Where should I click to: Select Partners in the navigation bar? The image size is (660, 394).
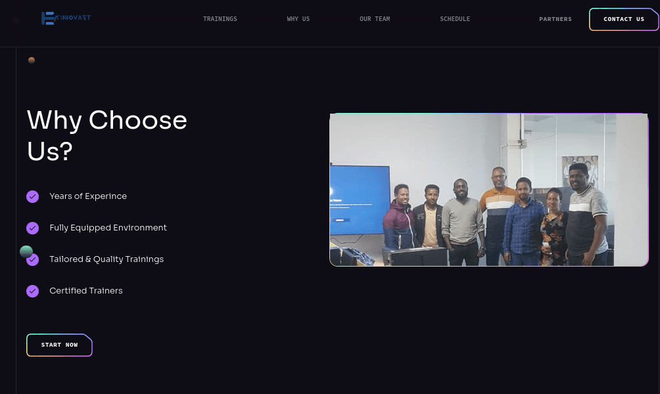(x=555, y=19)
